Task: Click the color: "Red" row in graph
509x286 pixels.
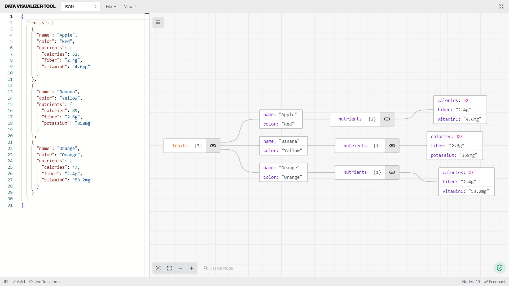Action: [x=281, y=124]
